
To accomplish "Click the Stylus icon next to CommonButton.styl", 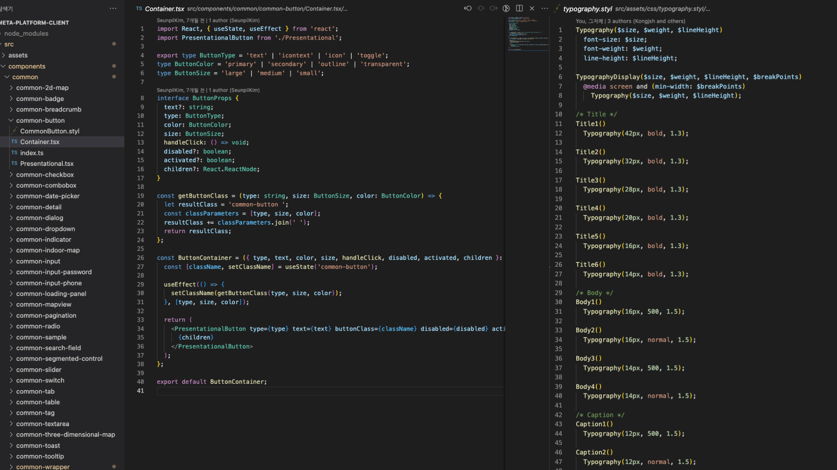I will click(x=14, y=131).
